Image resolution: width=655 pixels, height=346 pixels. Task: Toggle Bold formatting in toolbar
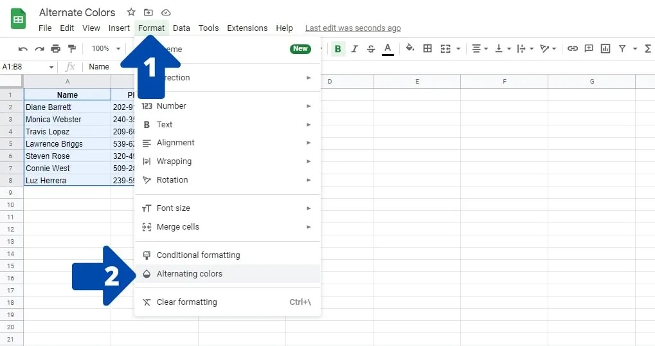tap(338, 49)
